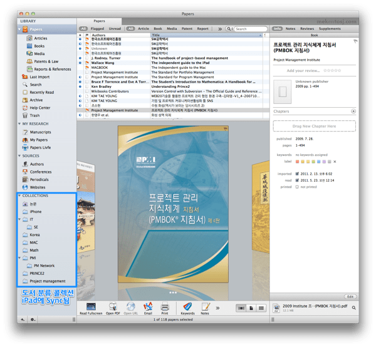Viewport: 376px width, 347px height.
Task: Click the Search field above the paper list
Action: coord(249,29)
